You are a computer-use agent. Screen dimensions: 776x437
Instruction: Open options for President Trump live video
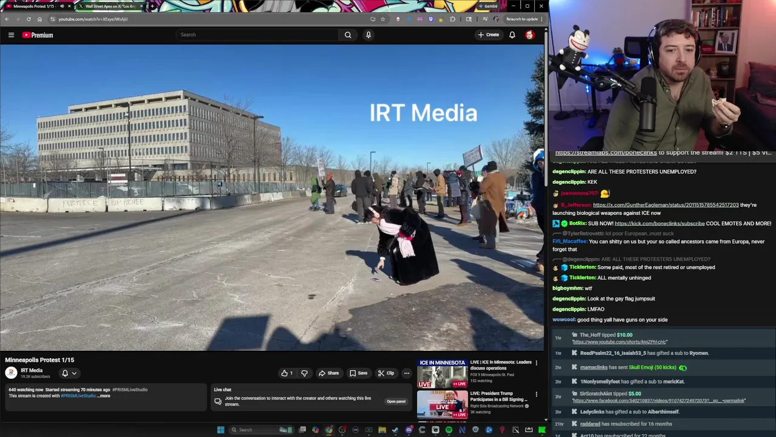pos(536,395)
